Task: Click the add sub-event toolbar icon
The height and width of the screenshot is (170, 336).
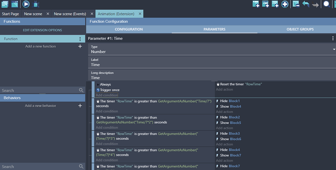Action: pos(265,4)
